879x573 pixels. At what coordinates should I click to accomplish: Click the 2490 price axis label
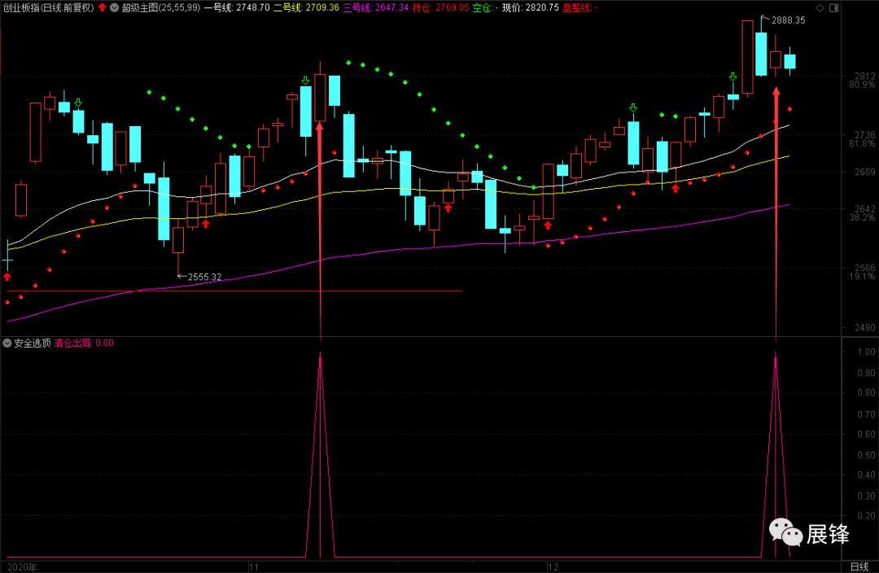[x=865, y=327]
